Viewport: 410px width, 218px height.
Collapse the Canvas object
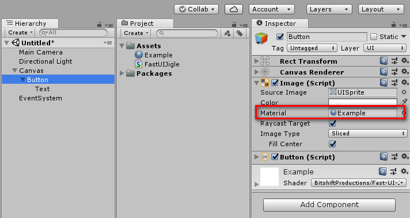point(14,71)
